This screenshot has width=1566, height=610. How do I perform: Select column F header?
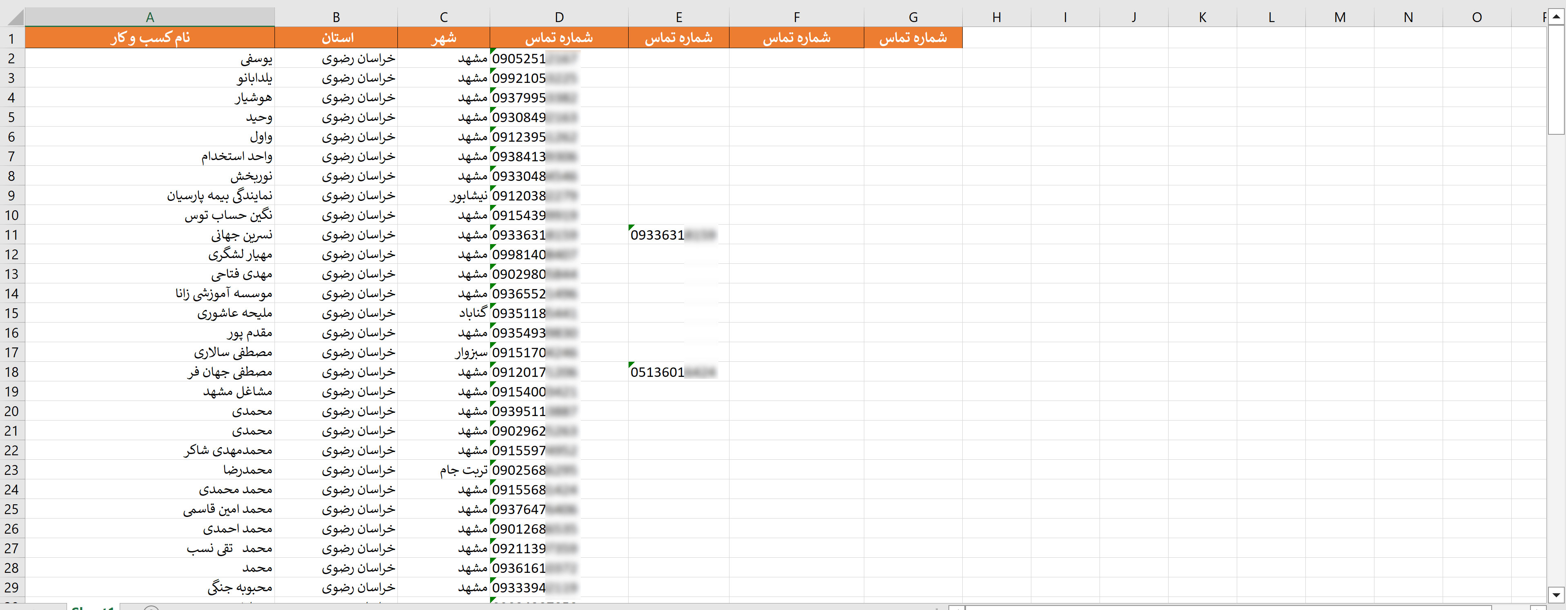tap(796, 17)
